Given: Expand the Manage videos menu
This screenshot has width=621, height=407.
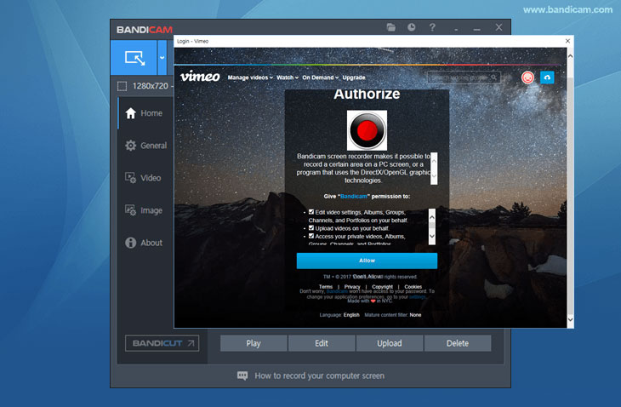Looking at the screenshot, I should tap(250, 77).
